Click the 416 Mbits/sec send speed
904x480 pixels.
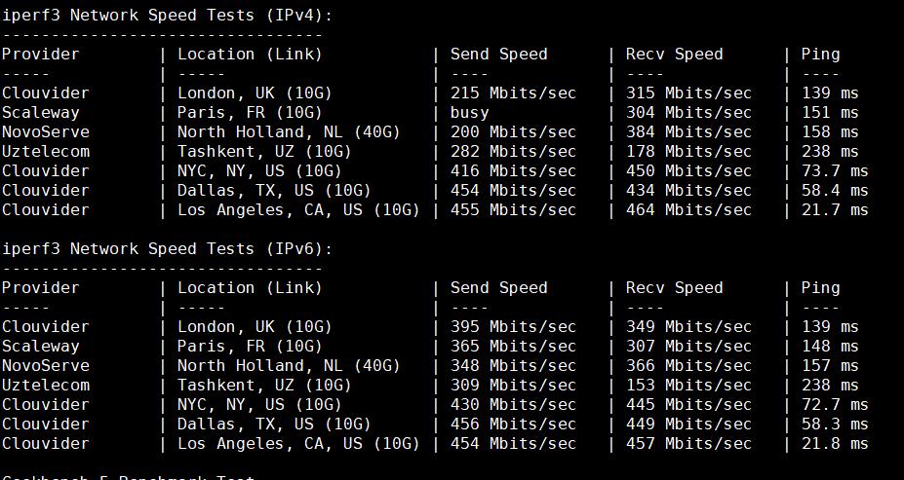pos(513,170)
